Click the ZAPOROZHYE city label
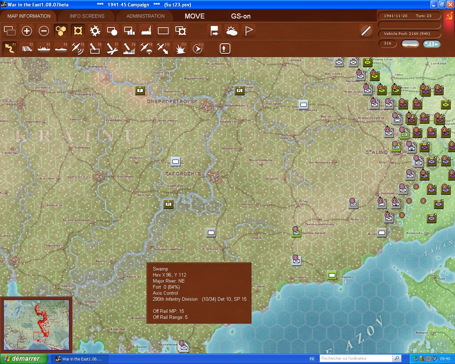The width and height of the screenshot is (455, 364). [x=183, y=174]
